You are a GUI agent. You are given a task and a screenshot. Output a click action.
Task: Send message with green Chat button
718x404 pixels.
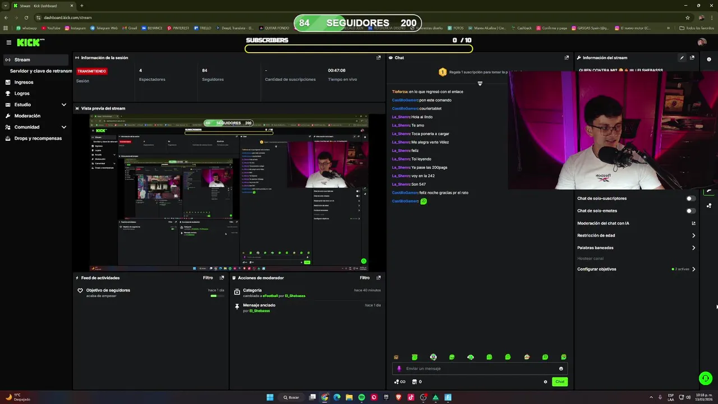pos(560,382)
